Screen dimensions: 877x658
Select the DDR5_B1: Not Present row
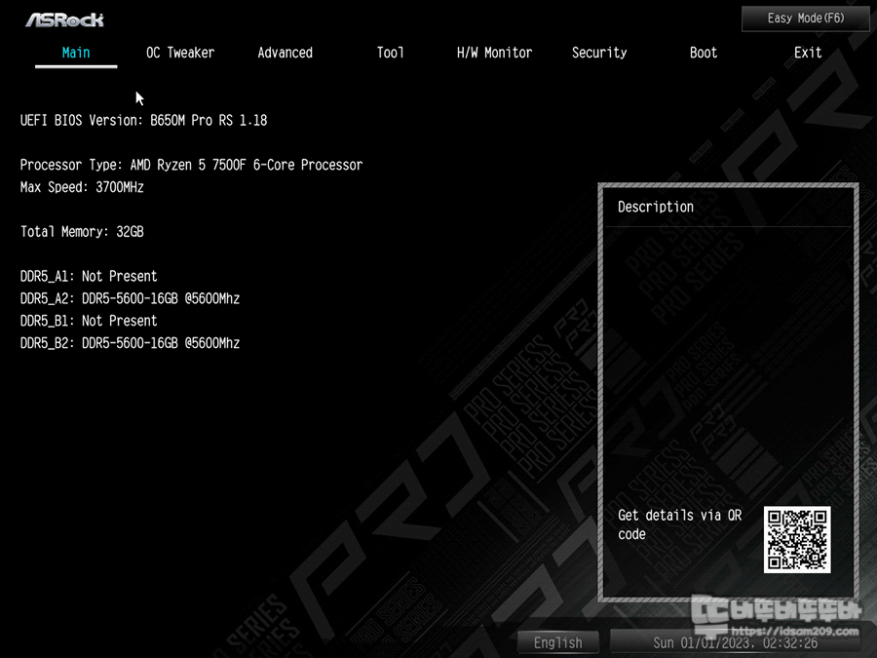click(x=89, y=321)
